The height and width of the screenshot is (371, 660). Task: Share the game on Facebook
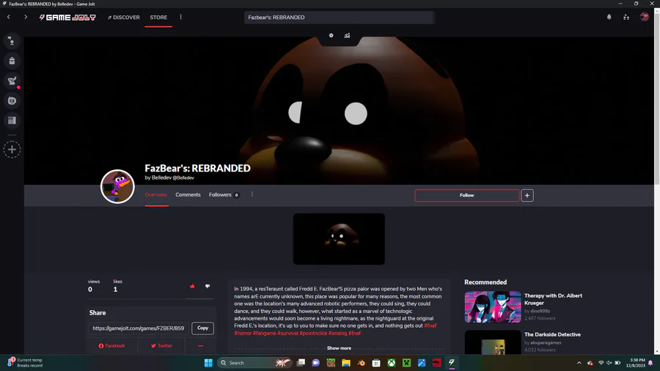(x=111, y=346)
